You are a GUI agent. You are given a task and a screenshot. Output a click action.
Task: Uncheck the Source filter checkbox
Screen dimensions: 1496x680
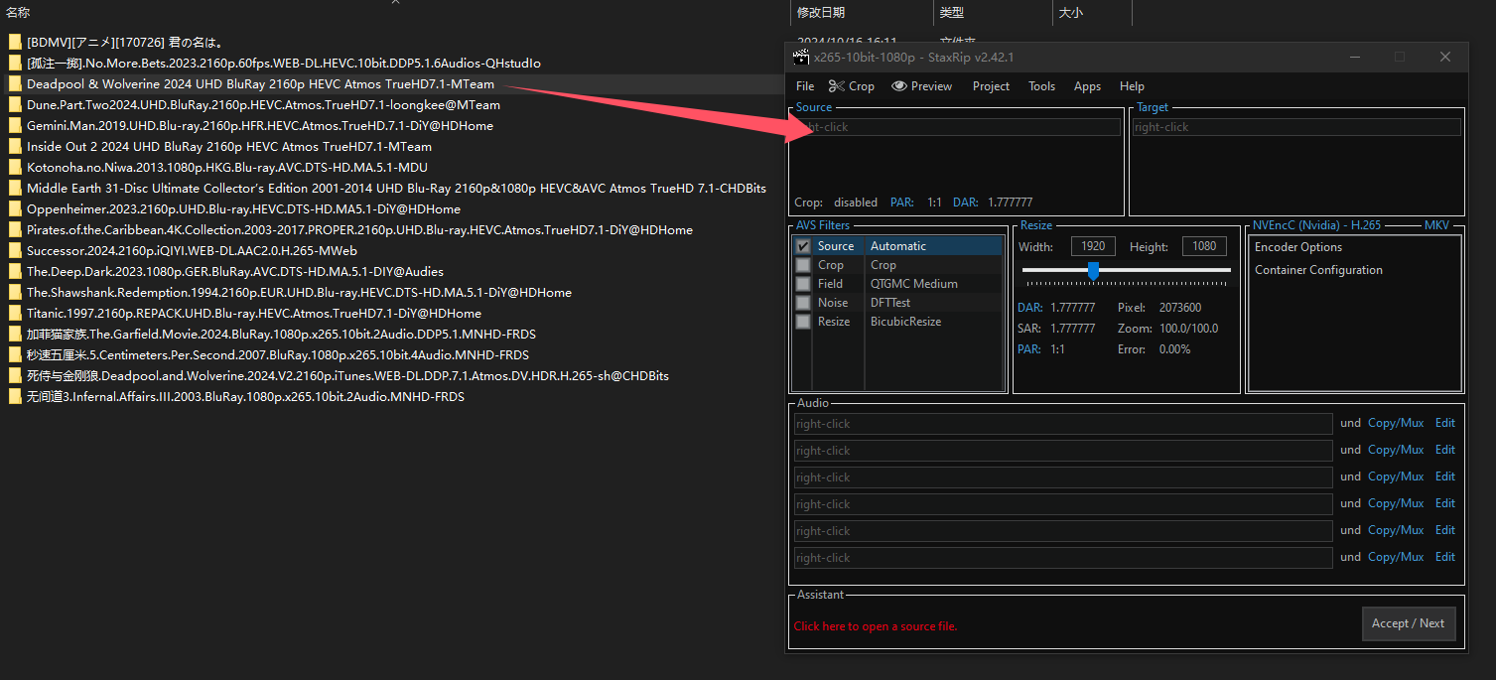point(803,246)
